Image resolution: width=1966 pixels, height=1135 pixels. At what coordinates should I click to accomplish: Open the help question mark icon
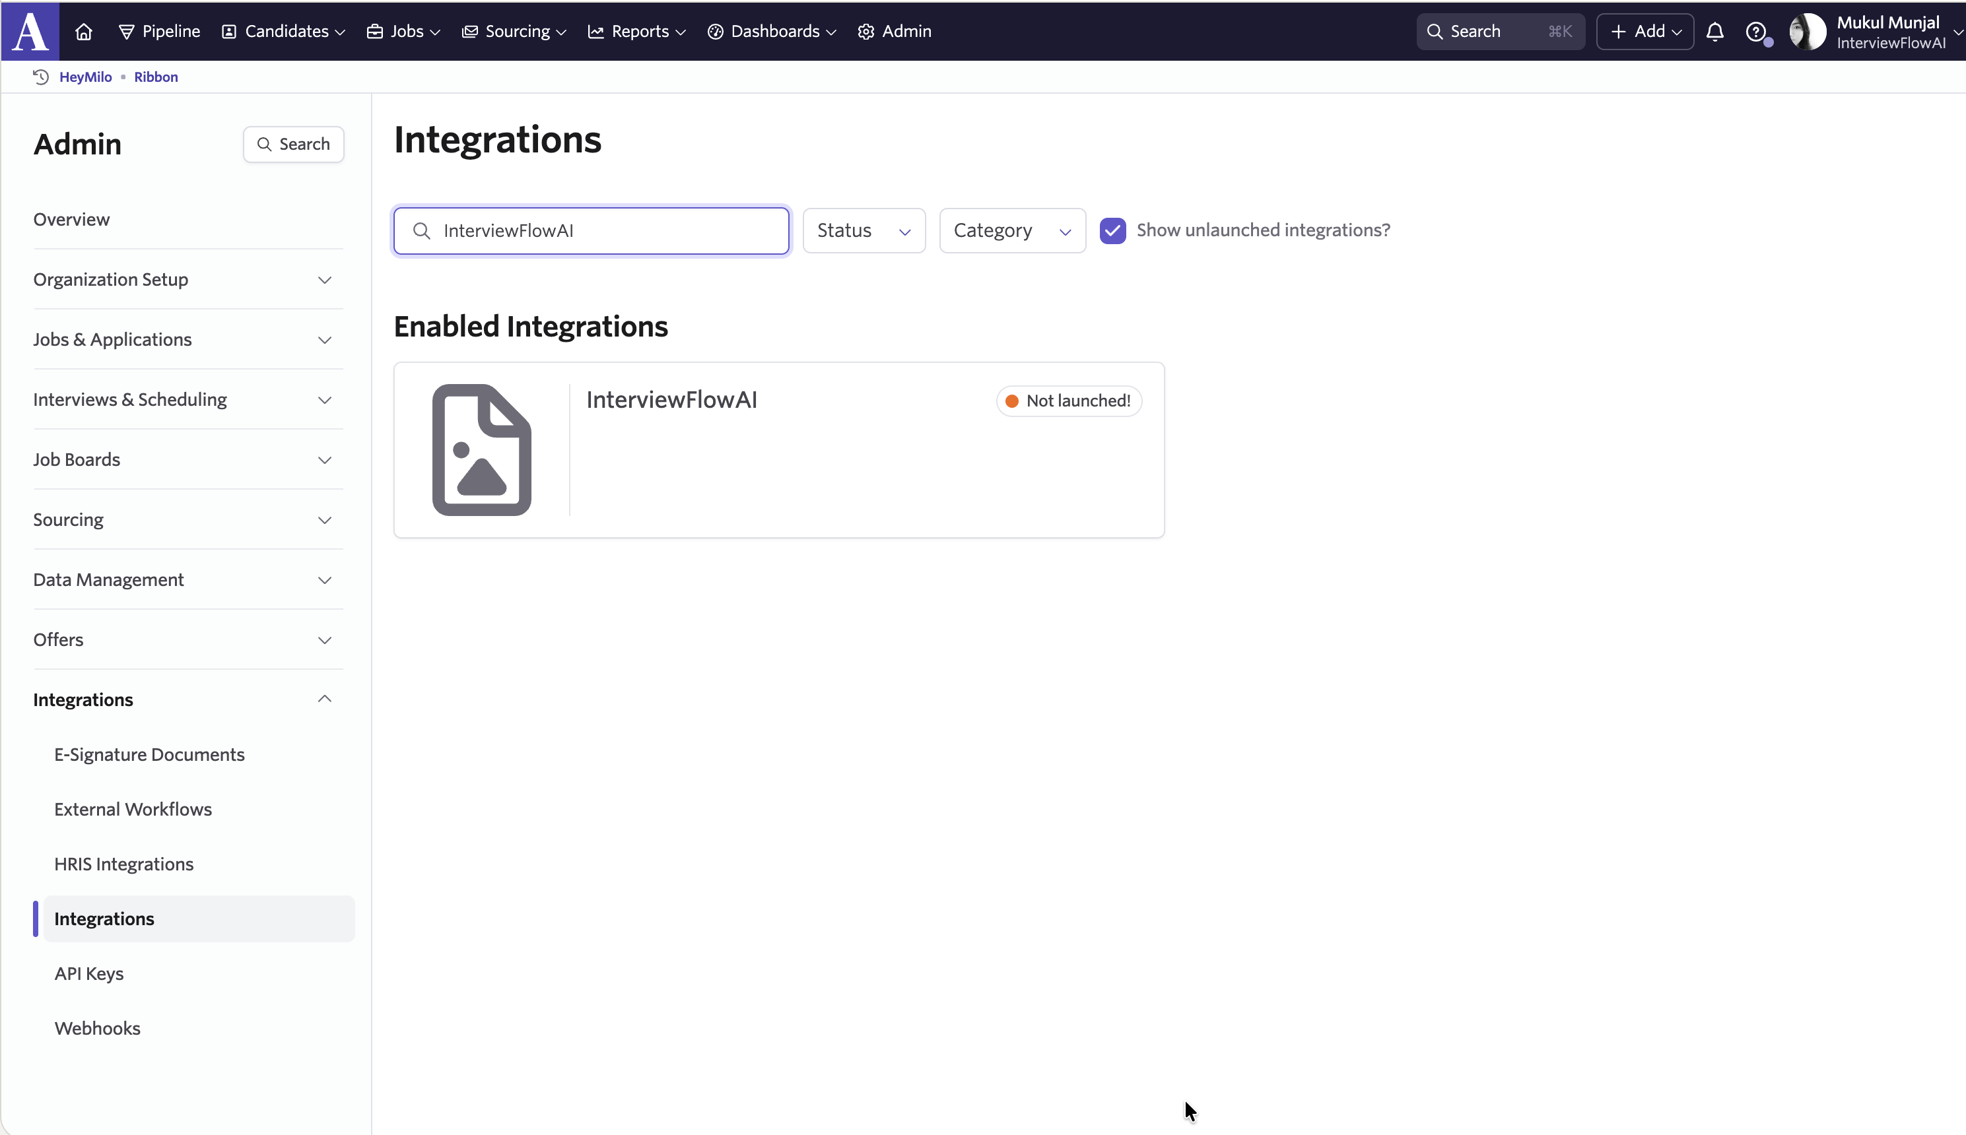[1755, 32]
